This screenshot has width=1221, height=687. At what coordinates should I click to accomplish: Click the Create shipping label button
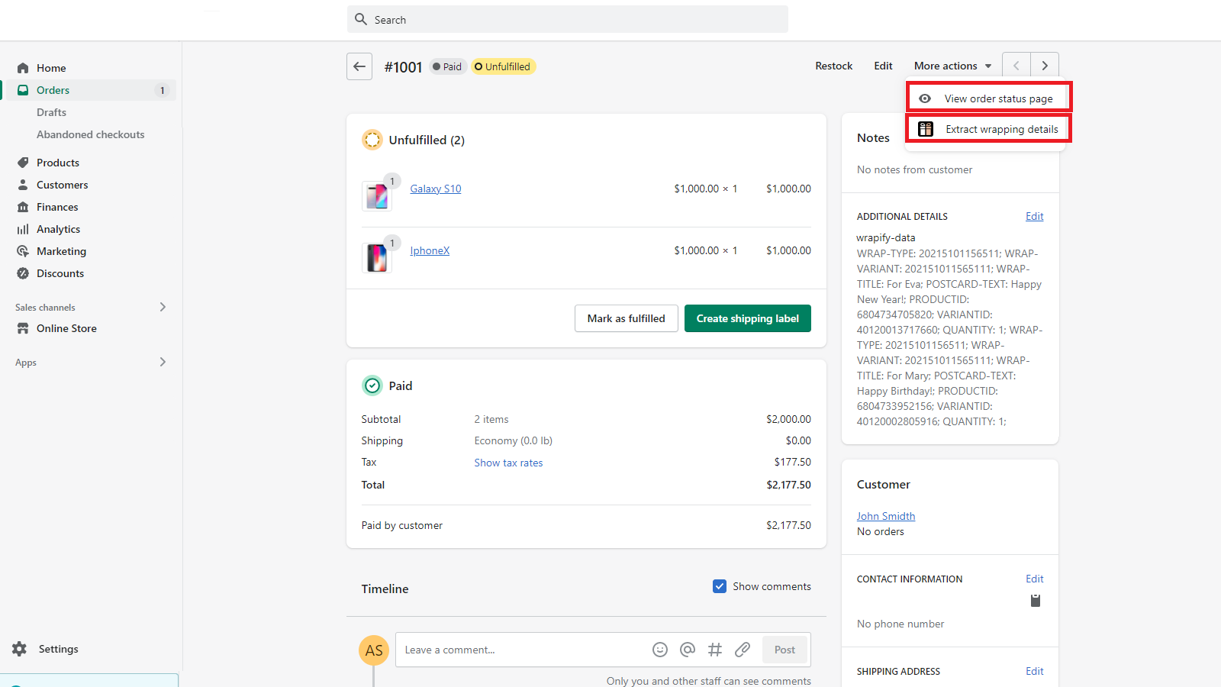pos(747,318)
